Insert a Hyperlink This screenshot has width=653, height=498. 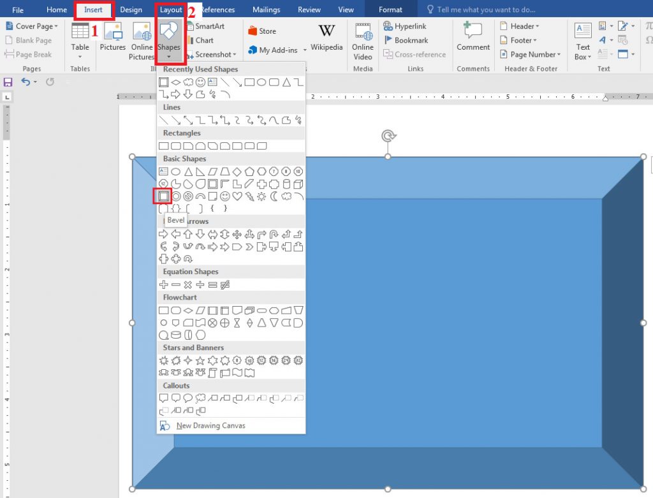pyautogui.click(x=405, y=26)
